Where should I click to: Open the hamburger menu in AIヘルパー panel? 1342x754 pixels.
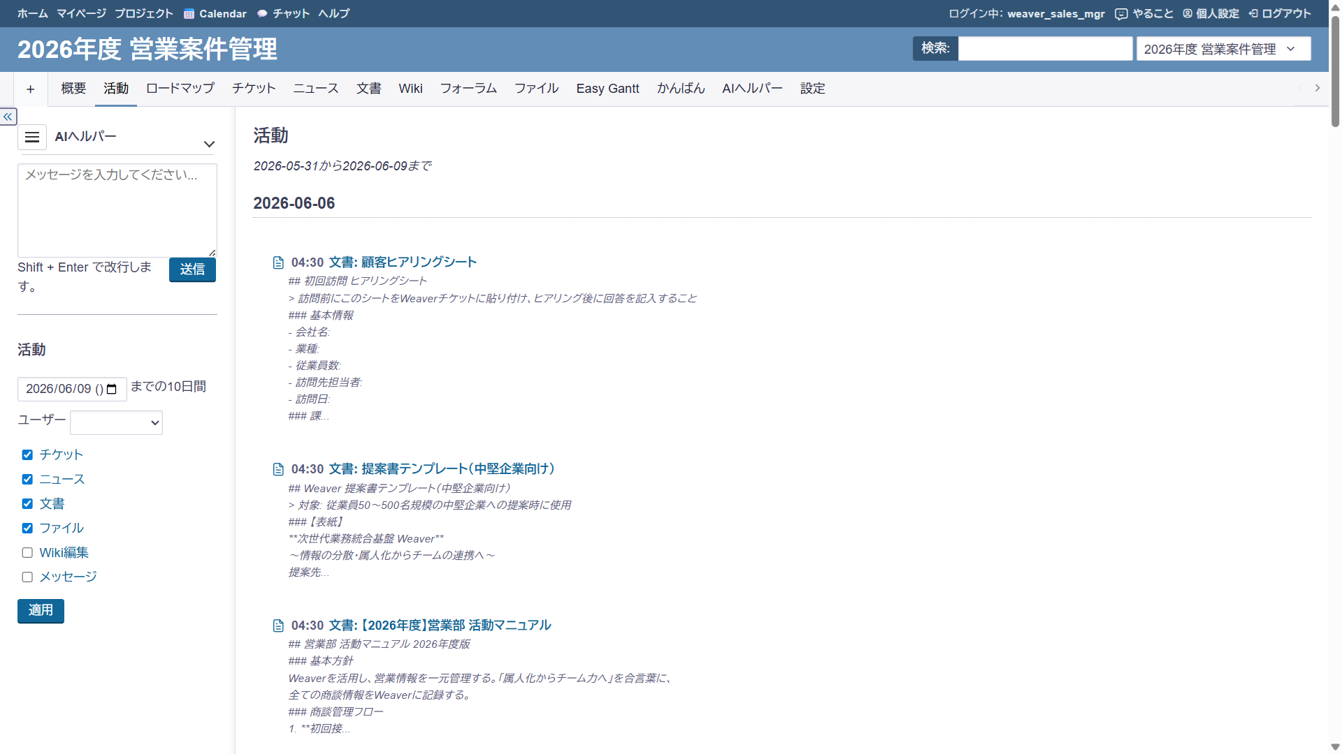coord(32,138)
